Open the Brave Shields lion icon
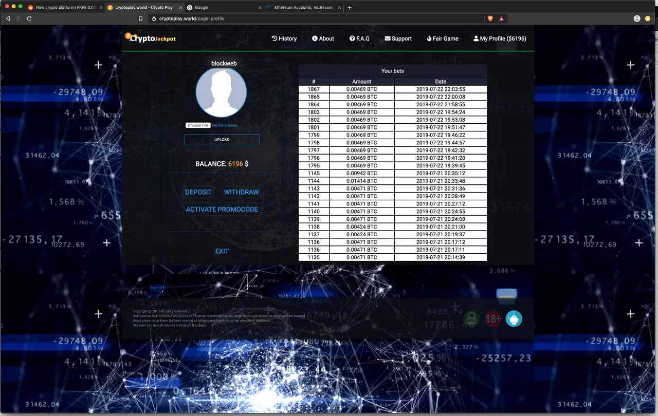The image size is (658, 416). pos(490,18)
